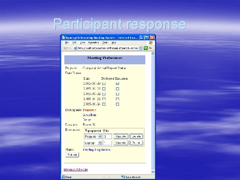The width and height of the screenshot is (240, 180).
Task: Click Update button in Projector row
Action: (x=121, y=136)
